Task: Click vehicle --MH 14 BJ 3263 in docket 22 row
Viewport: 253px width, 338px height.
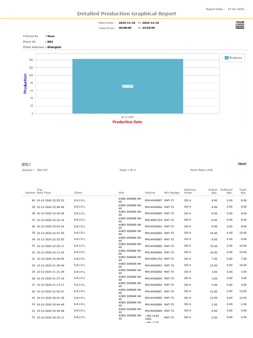Action: [152, 317]
